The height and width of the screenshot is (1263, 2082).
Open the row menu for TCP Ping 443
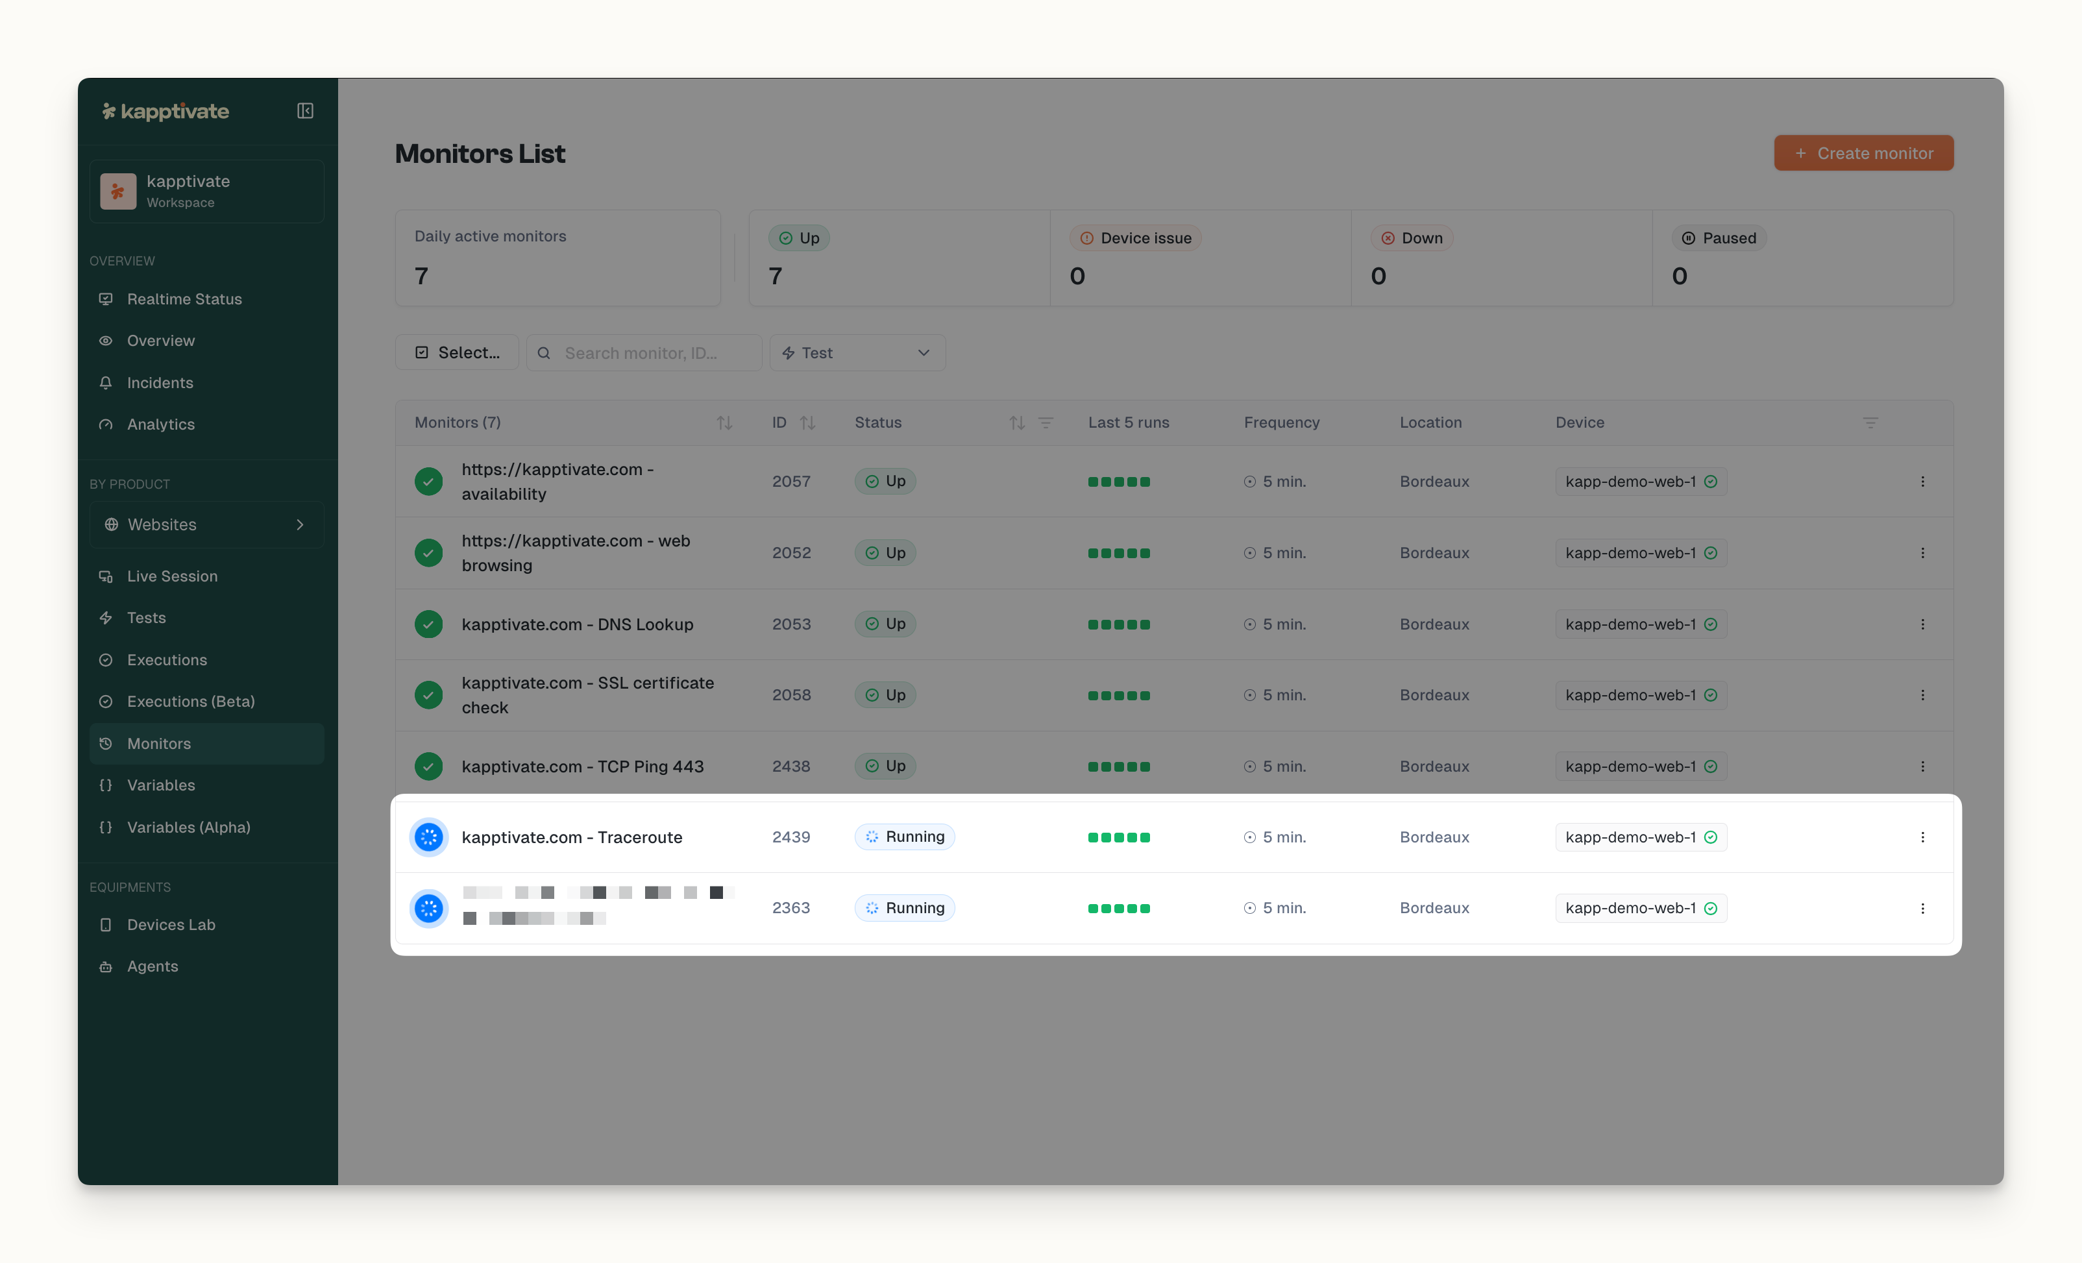click(x=1922, y=766)
